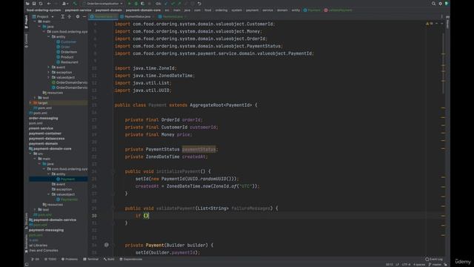Open the Dependencies tool window

pyautogui.click(x=131, y=259)
